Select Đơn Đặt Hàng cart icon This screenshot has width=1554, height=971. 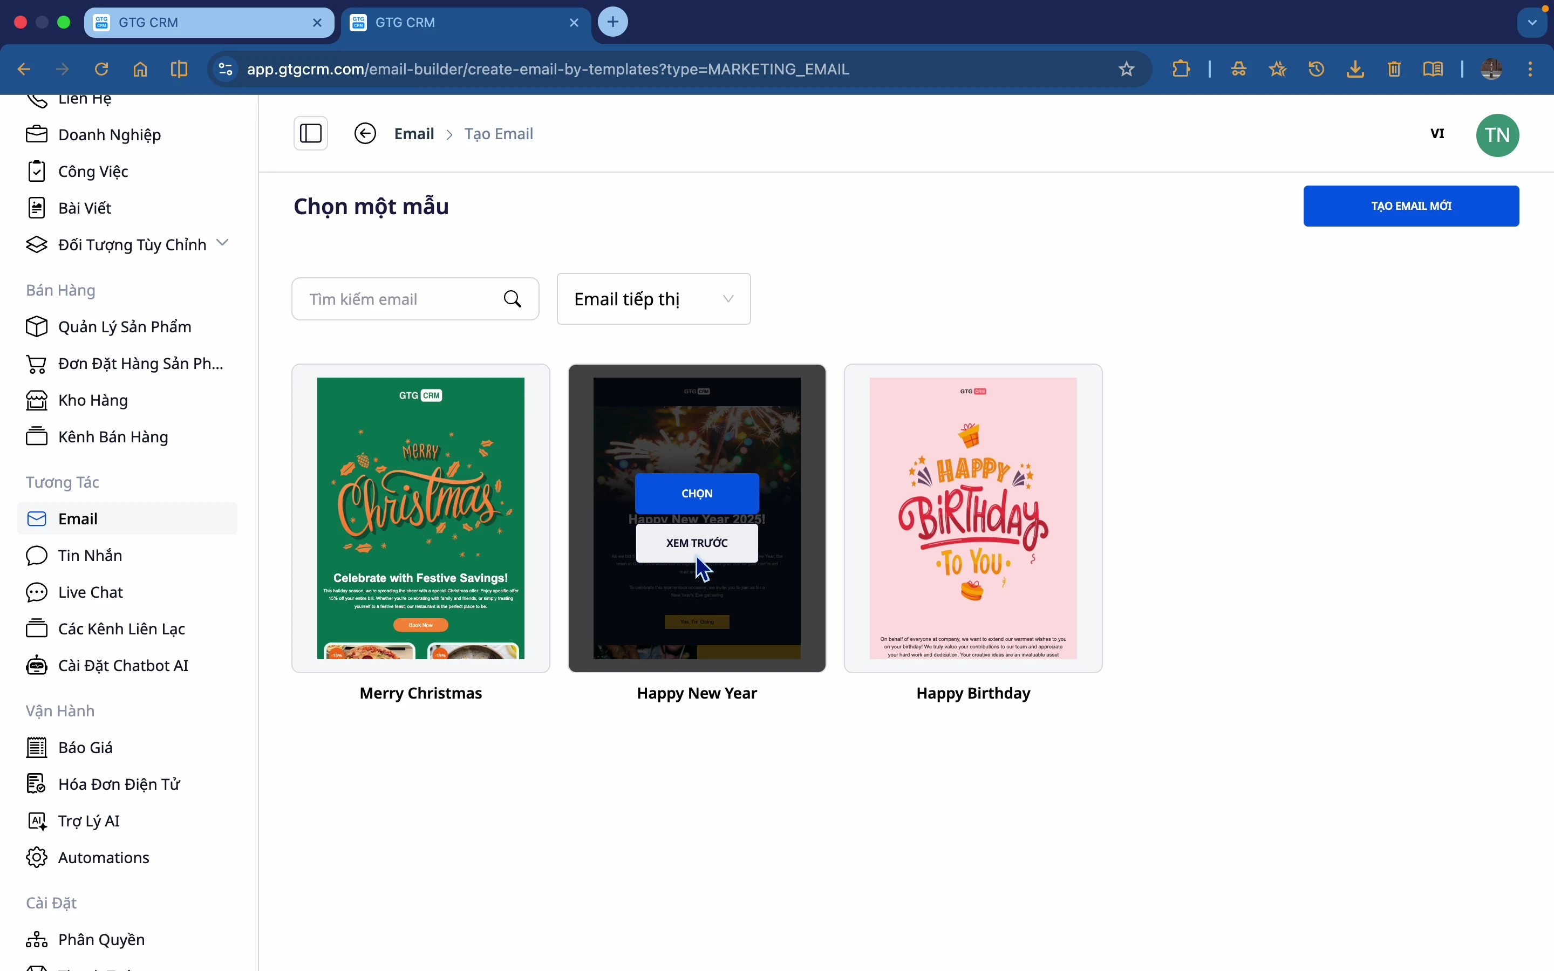pos(37,363)
